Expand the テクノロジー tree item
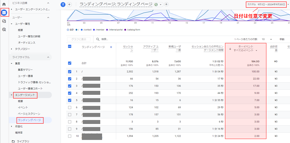This screenshot has height=143, width=290. [12, 49]
